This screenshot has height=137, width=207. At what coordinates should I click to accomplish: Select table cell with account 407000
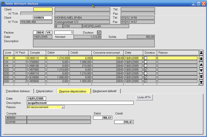[37, 69]
